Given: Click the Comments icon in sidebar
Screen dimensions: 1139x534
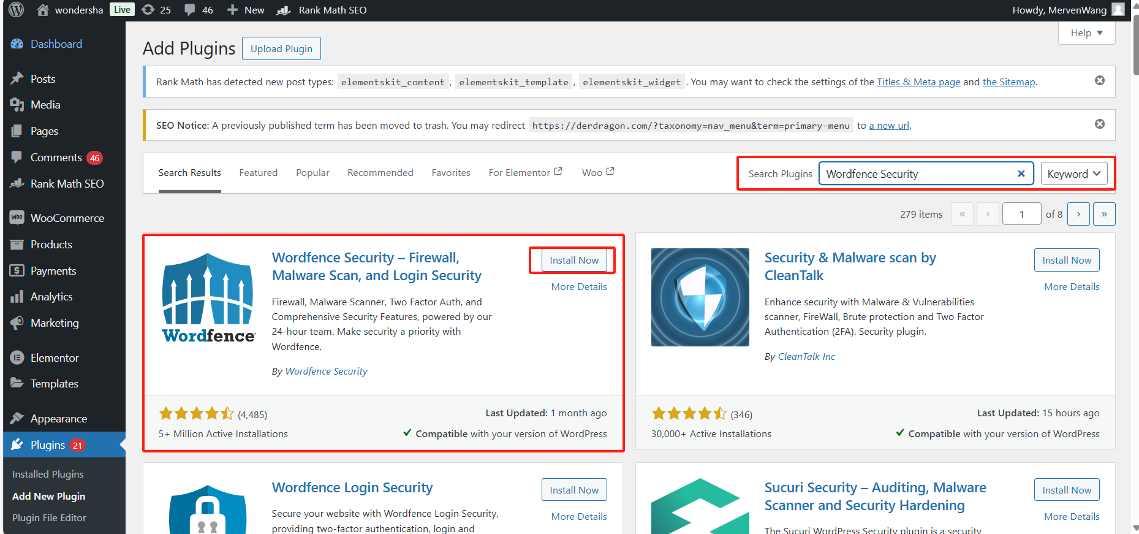Looking at the screenshot, I should 17,157.
